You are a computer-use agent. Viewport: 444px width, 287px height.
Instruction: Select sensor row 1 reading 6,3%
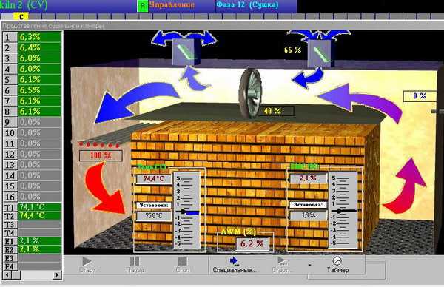click(x=33, y=37)
